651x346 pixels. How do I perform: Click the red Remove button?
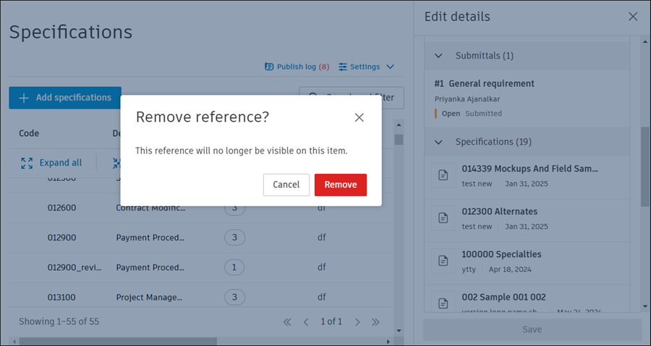(340, 185)
